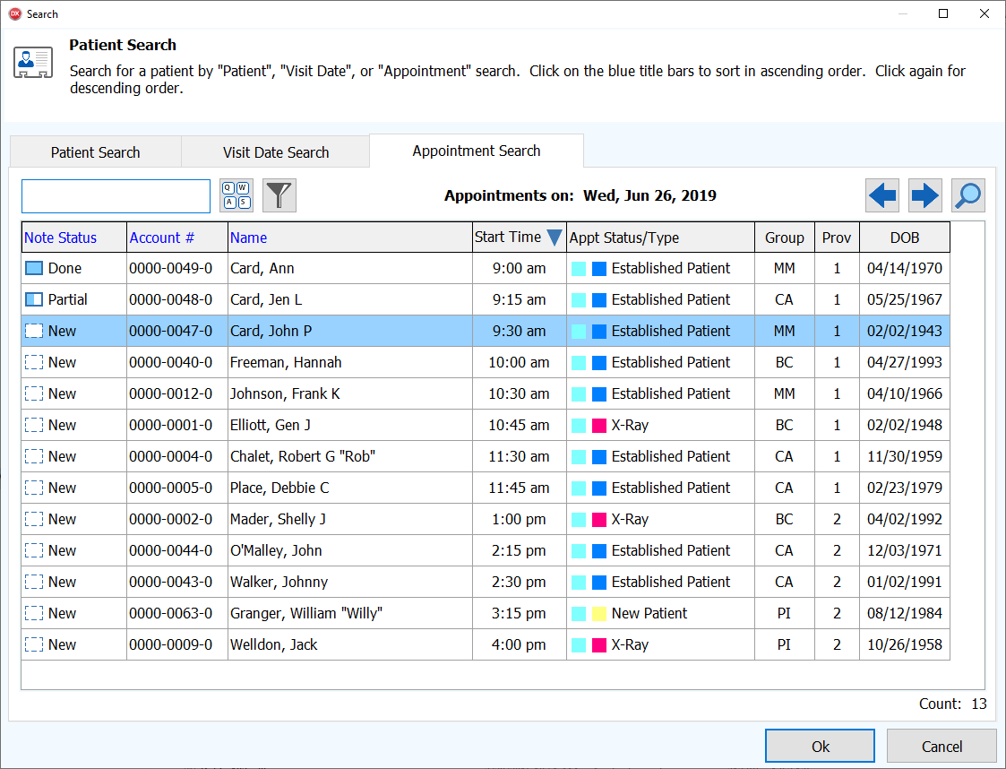This screenshot has height=769, width=1006.
Task: Click the New note status icon for Welldon, Jack
Action: click(x=34, y=644)
